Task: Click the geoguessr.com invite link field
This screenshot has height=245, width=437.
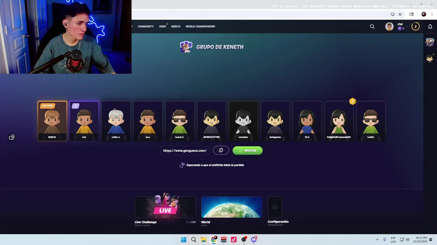Action: [x=185, y=150]
